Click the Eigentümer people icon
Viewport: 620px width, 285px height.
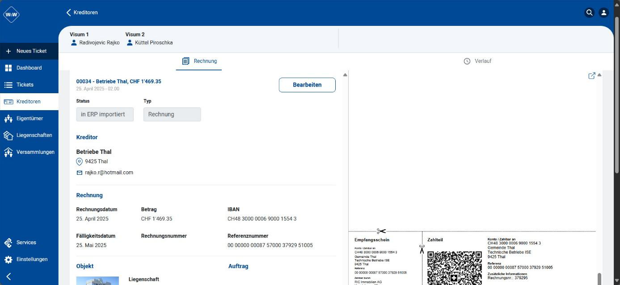click(8, 119)
